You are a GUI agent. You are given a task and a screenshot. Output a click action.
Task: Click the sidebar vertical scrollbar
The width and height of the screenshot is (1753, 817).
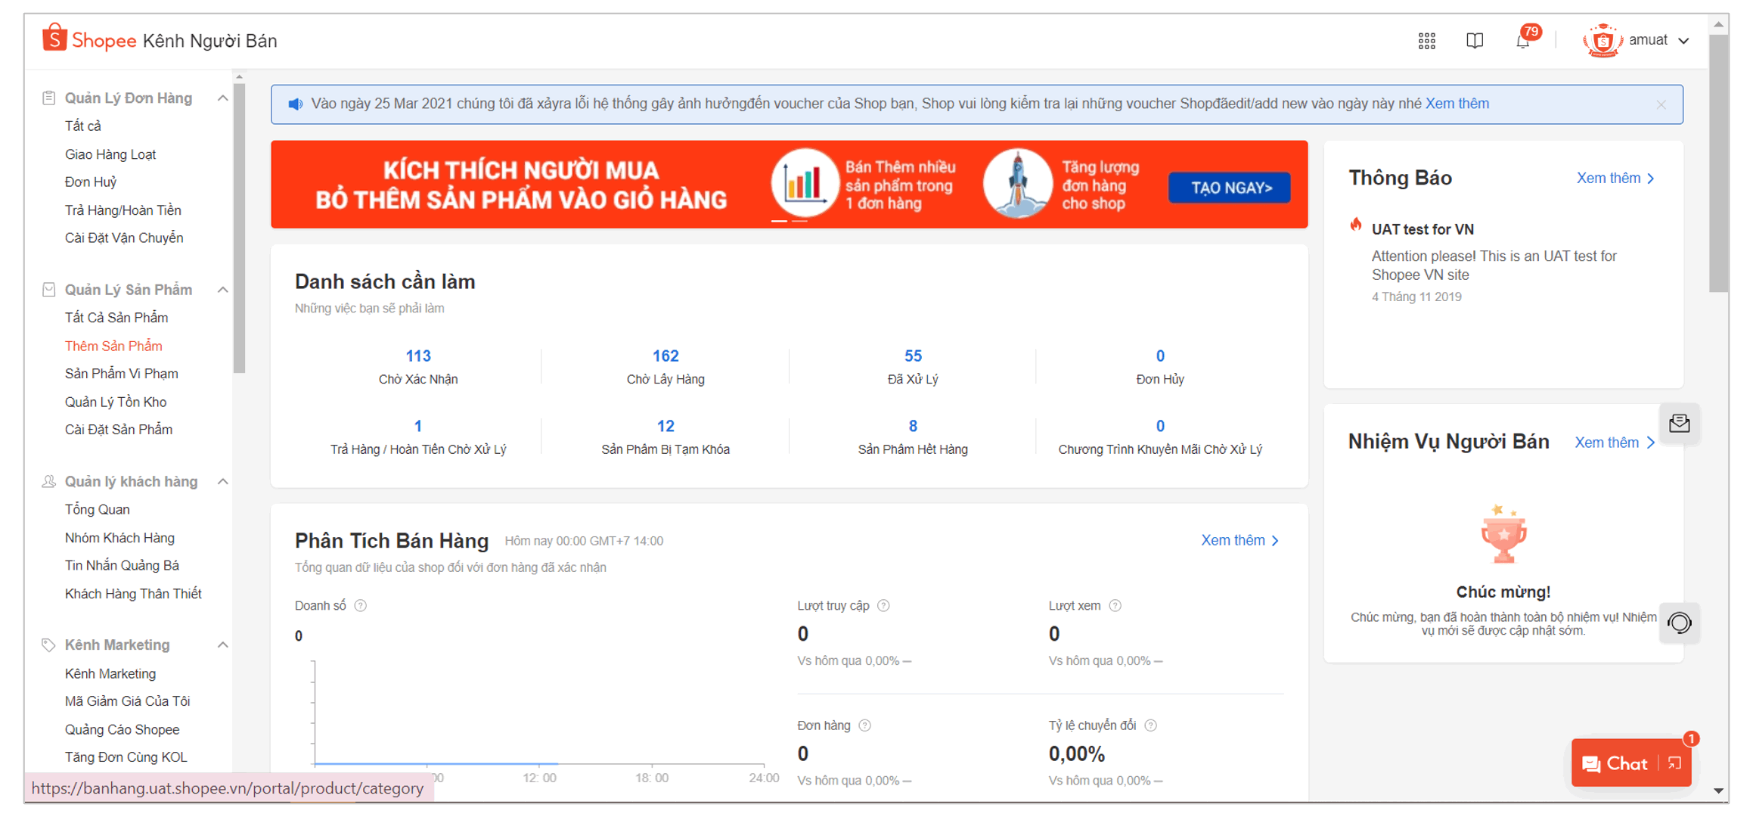tap(240, 227)
